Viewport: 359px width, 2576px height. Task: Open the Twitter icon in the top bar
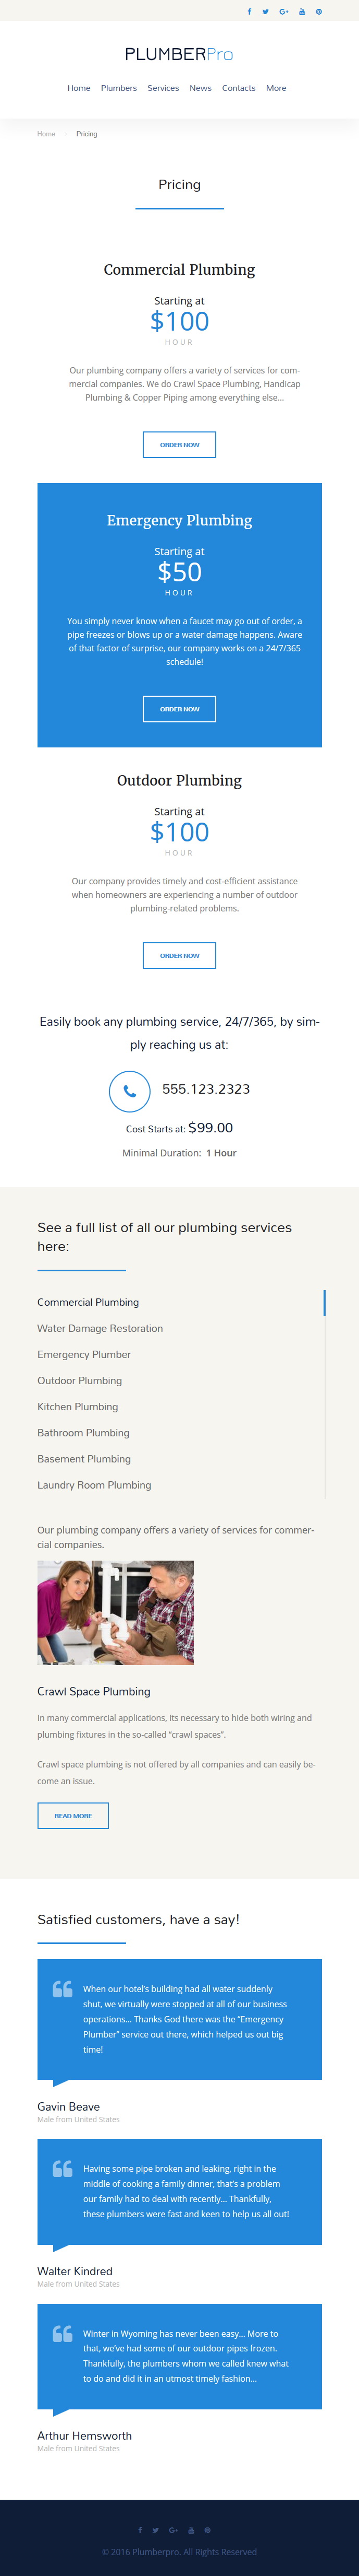pyautogui.click(x=265, y=12)
